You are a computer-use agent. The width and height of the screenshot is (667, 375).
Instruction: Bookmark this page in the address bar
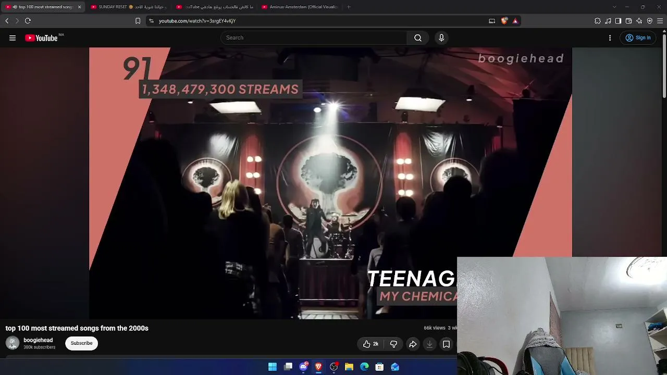click(x=138, y=21)
